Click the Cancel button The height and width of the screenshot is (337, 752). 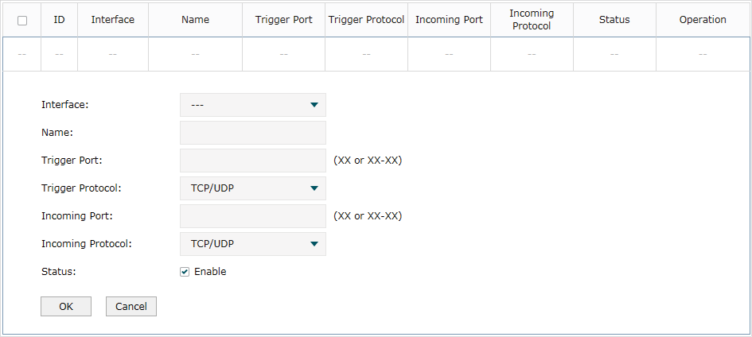tap(131, 306)
